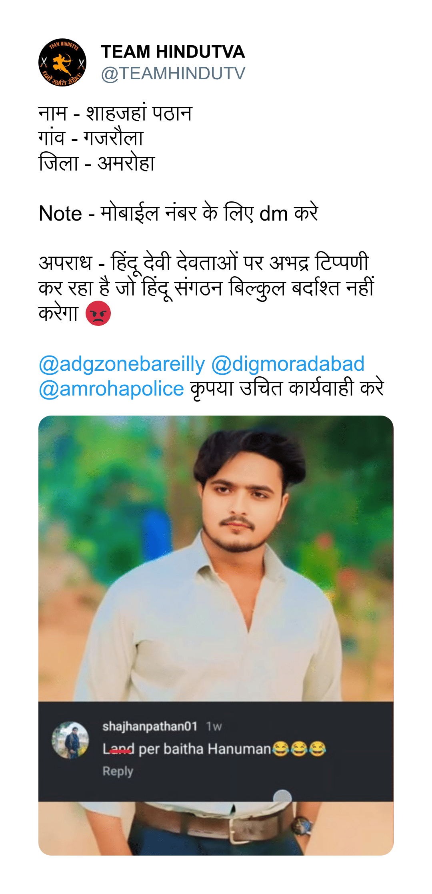The height and width of the screenshot is (894, 432).
Task: Click the red angry face emoji
Action: (x=98, y=313)
